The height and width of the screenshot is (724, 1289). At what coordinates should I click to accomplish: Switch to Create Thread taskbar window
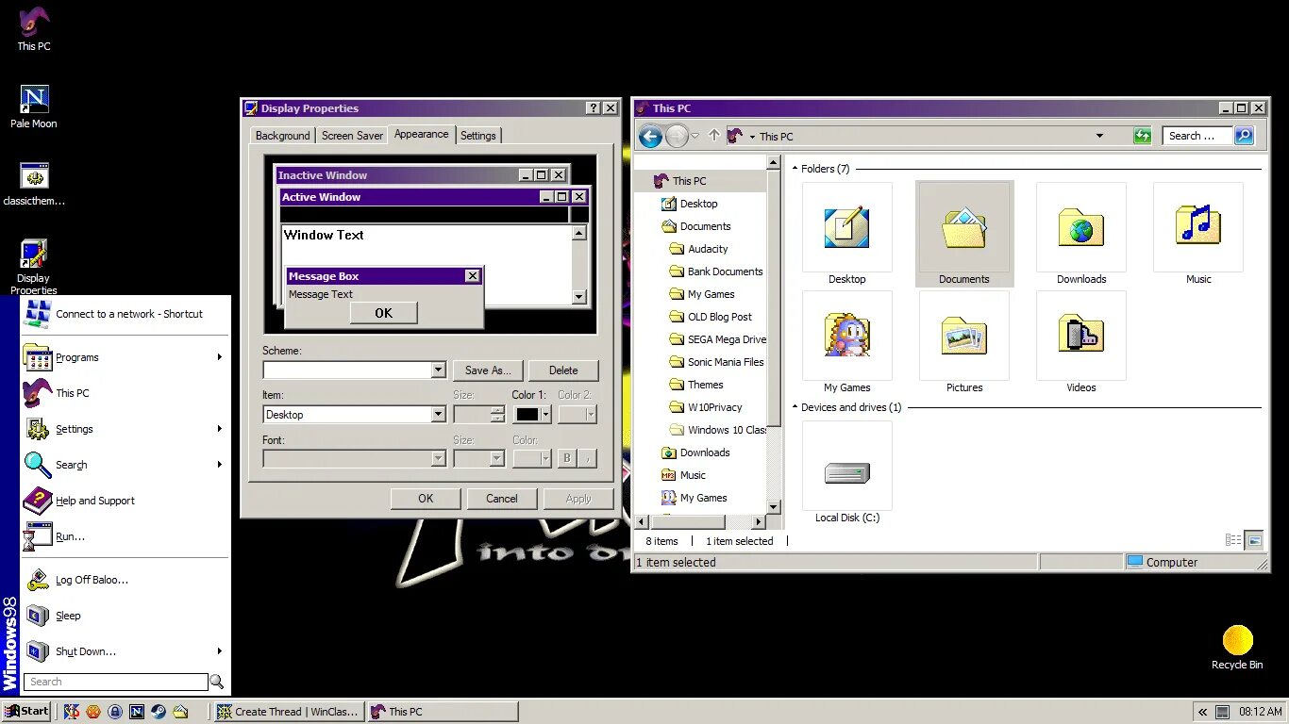[289, 712]
